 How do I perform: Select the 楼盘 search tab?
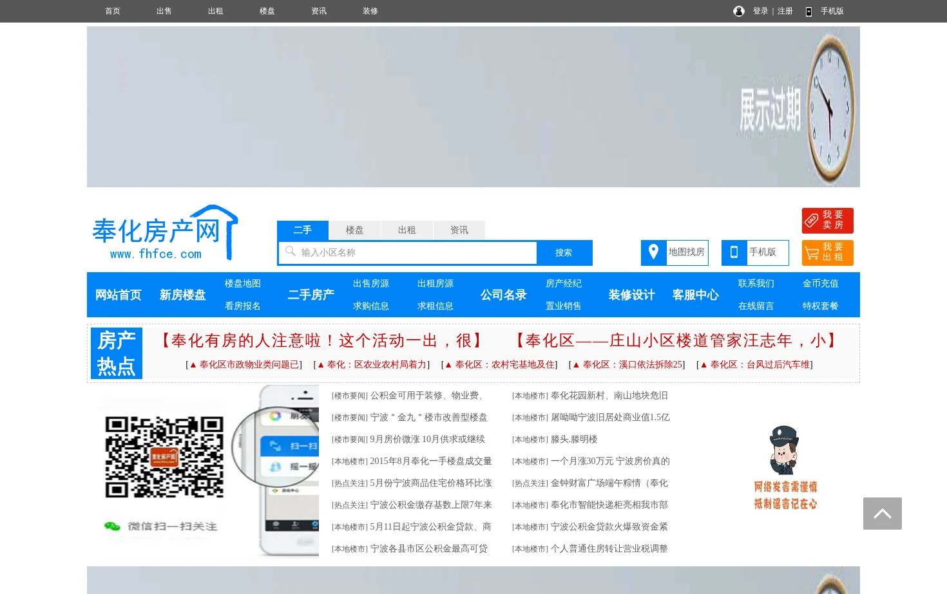point(355,230)
